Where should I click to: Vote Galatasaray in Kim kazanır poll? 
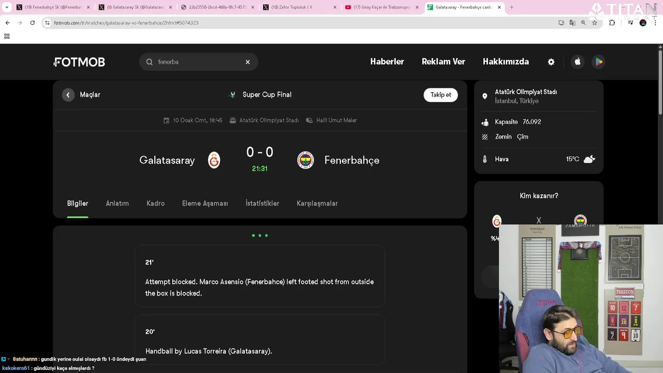pos(497,221)
